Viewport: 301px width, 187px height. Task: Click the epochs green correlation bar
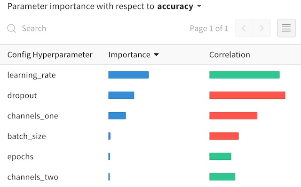click(x=220, y=156)
